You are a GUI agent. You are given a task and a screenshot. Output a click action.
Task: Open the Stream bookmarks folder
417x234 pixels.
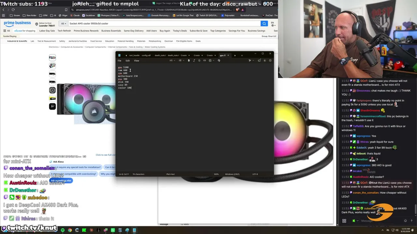pyautogui.click(x=15, y=15)
